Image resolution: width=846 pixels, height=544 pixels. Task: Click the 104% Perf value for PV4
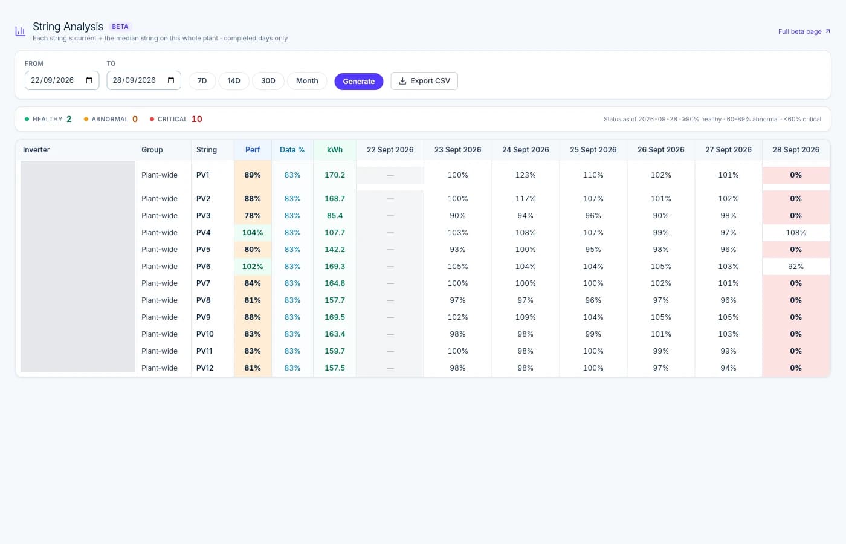[253, 233]
